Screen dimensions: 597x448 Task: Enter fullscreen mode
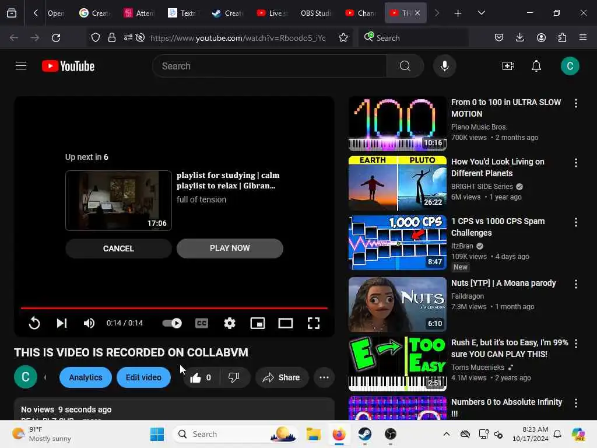(313, 323)
